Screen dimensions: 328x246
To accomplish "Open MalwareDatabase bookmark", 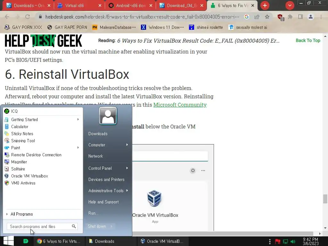I will (x=114, y=27).
